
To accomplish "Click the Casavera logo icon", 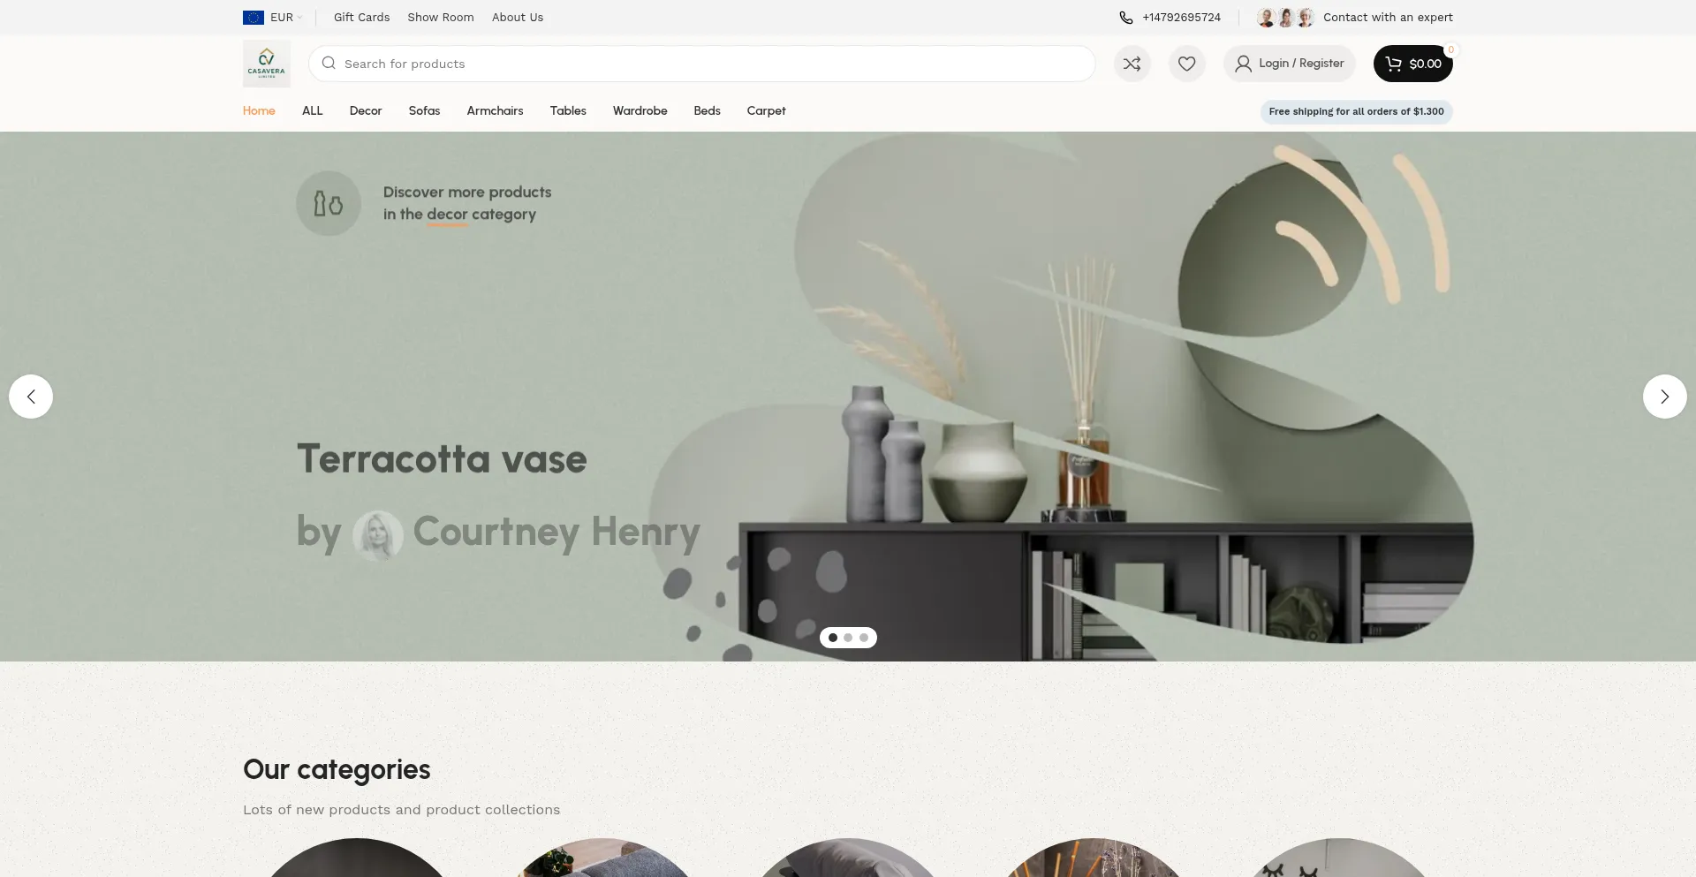I will [266, 64].
